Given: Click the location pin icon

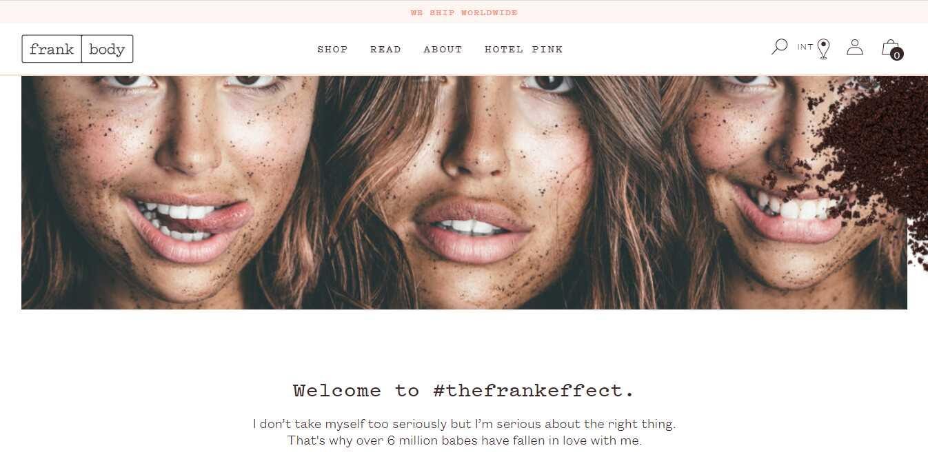Looking at the screenshot, I should pos(823,49).
